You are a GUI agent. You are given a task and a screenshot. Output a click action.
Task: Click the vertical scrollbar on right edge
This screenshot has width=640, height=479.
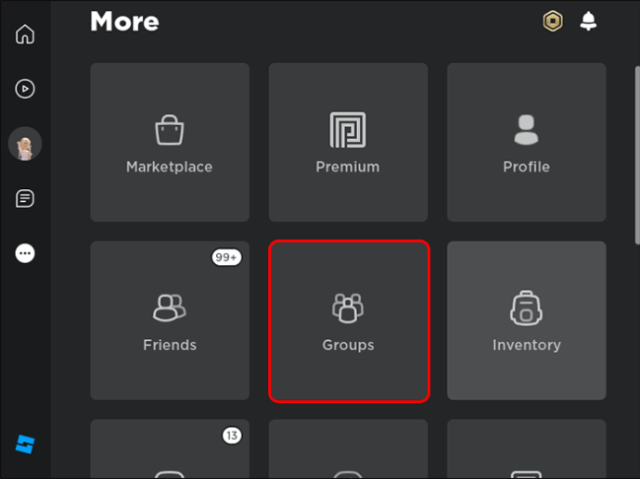(x=637, y=155)
